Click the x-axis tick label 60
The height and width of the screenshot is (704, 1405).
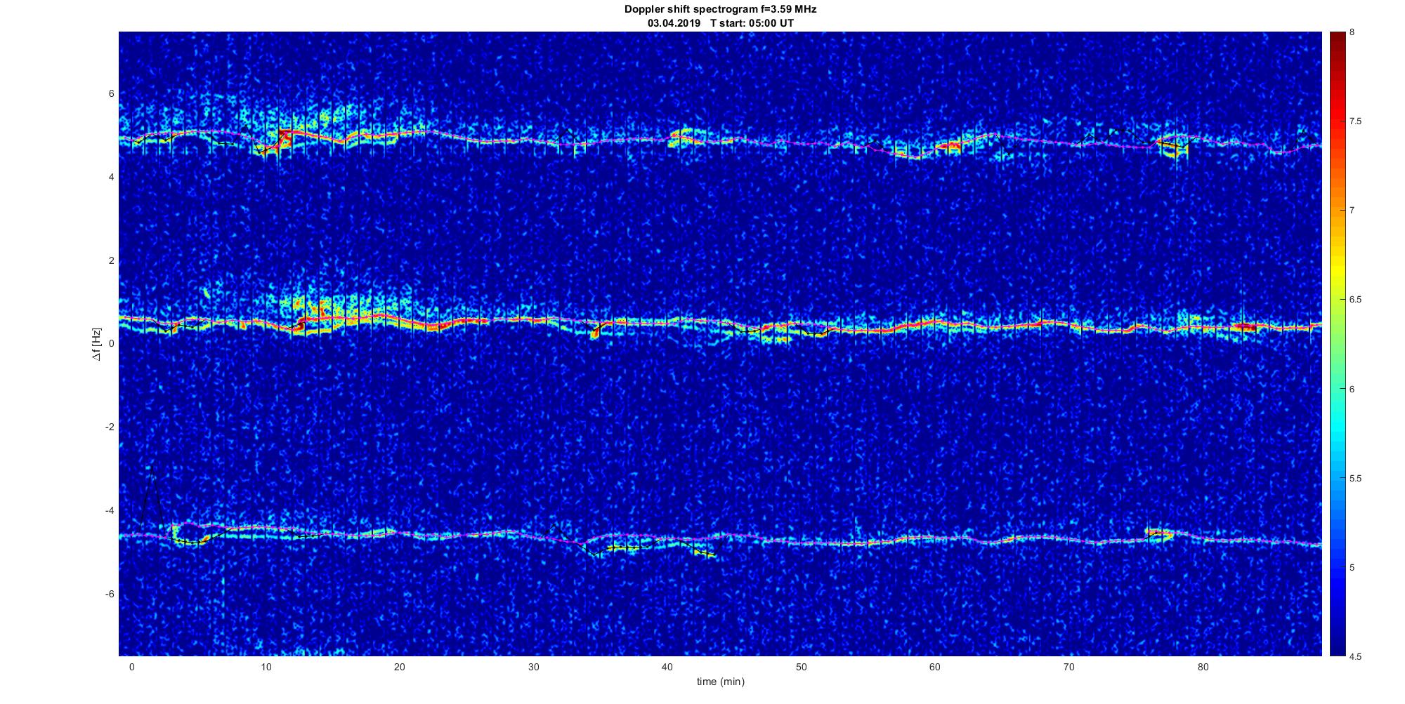935,667
